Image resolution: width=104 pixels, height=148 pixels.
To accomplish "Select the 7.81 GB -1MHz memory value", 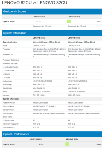I will 39,95.
